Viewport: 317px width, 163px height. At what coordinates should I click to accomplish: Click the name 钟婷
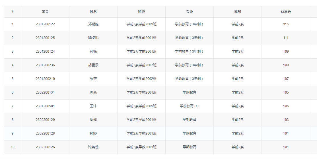pyautogui.click(x=93, y=133)
